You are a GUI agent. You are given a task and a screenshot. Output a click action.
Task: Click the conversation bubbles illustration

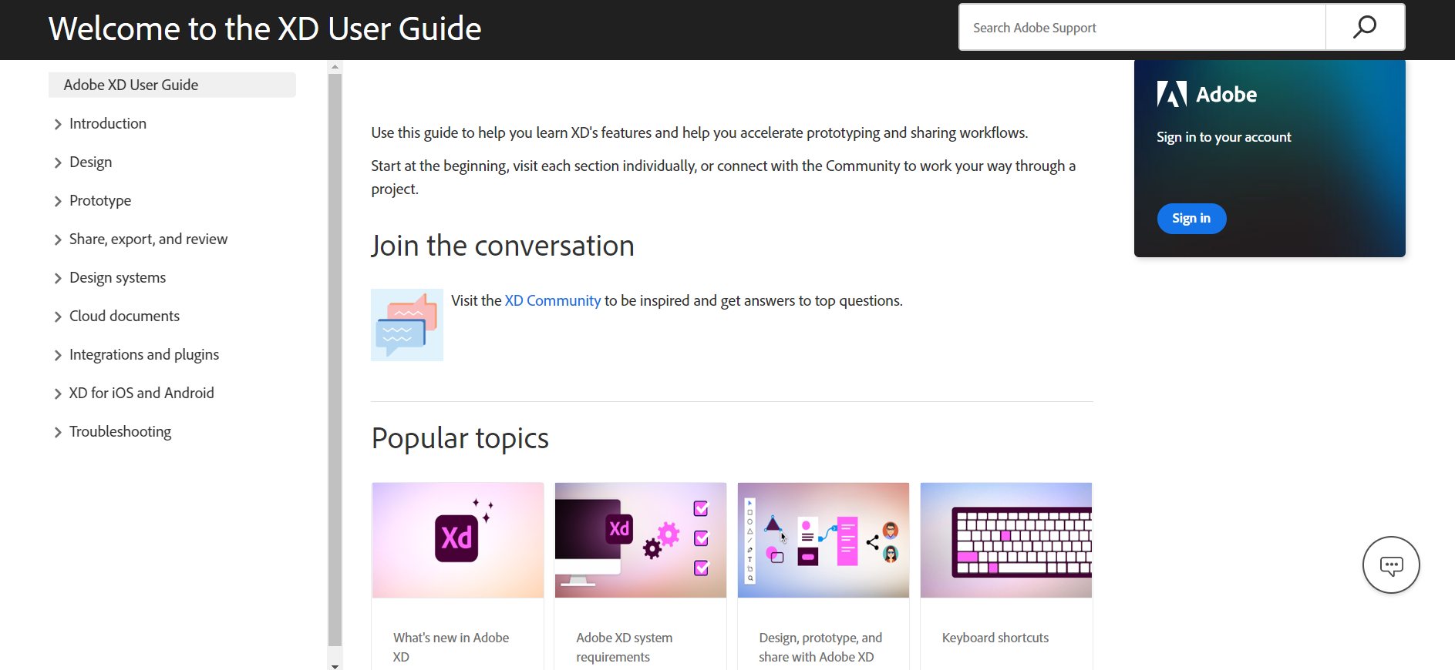click(x=406, y=324)
